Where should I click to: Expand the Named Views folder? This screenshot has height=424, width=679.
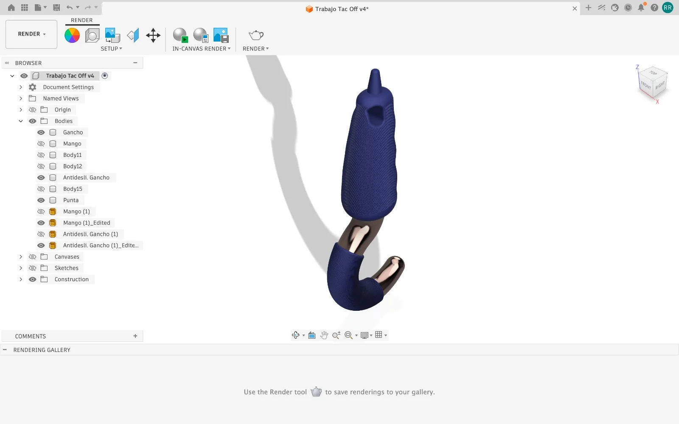(21, 98)
